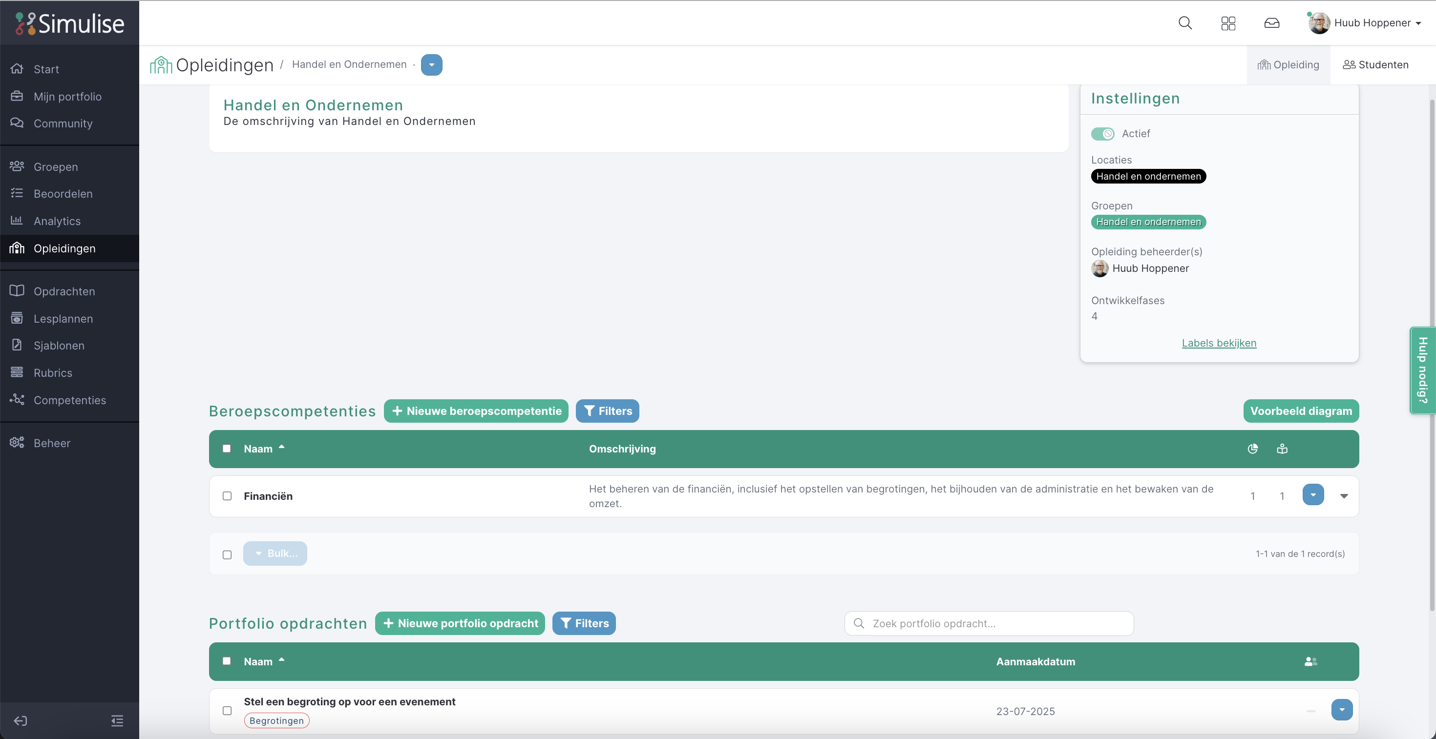Check the Financiën row checkbox

tap(227, 495)
